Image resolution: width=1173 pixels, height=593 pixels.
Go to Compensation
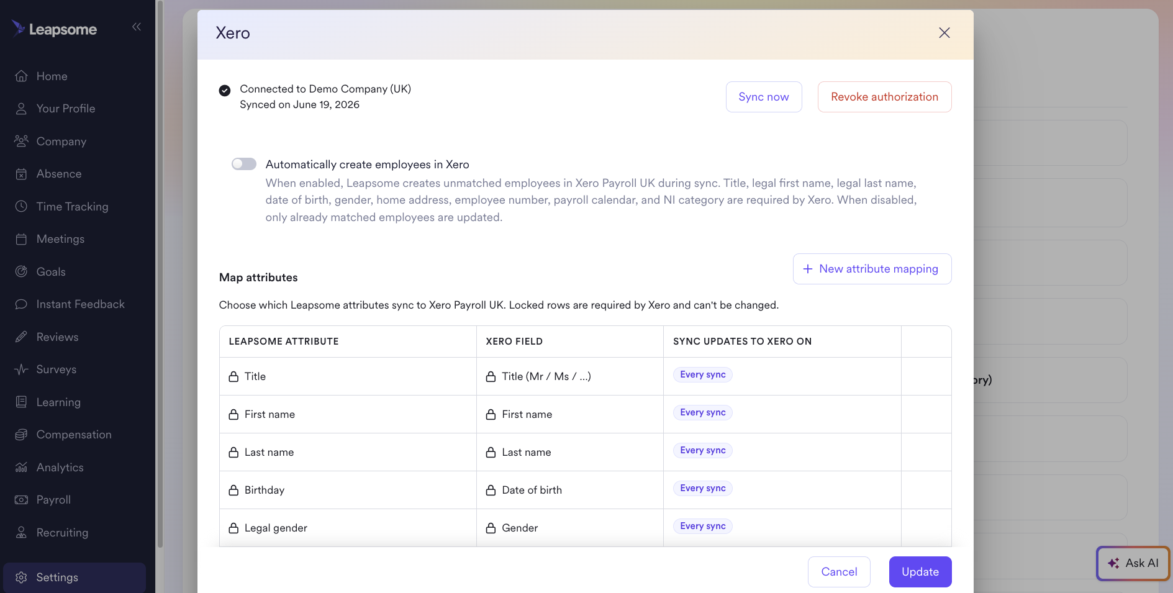(x=75, y=435)
